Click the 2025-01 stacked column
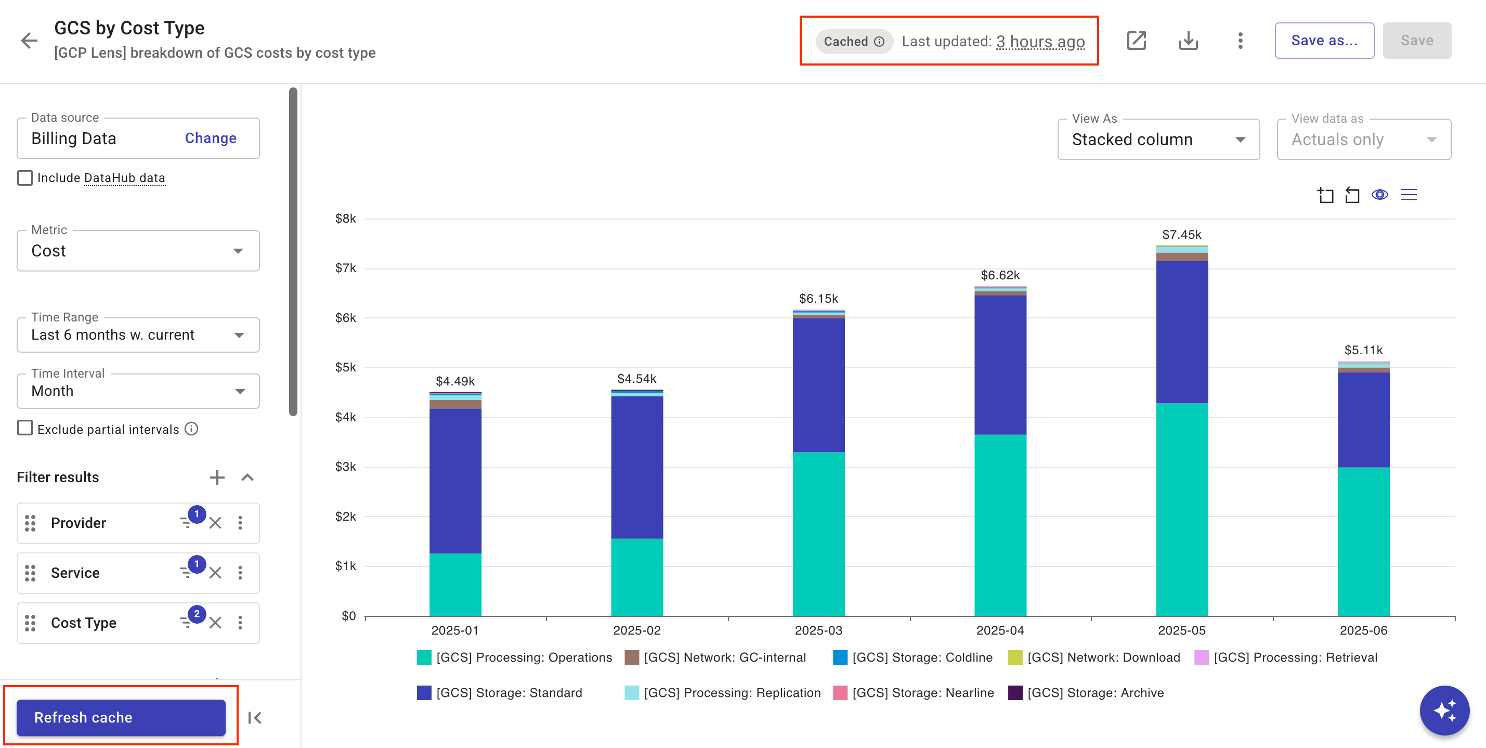1486x748 pixels. click(455, 504)
